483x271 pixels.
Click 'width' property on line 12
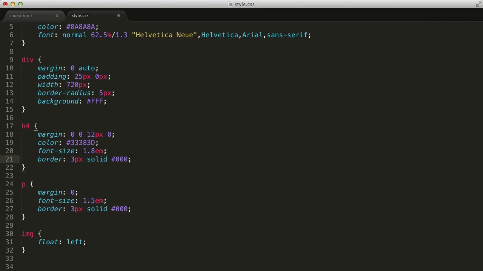pos(48,85)
